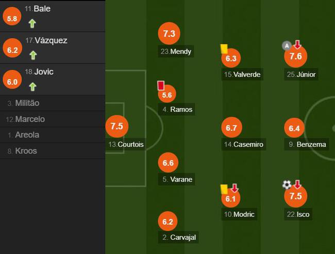This screenshot has height=254, width=335.
Task: Click Bale's green substitution arrow
Action: tap(32, 23)
